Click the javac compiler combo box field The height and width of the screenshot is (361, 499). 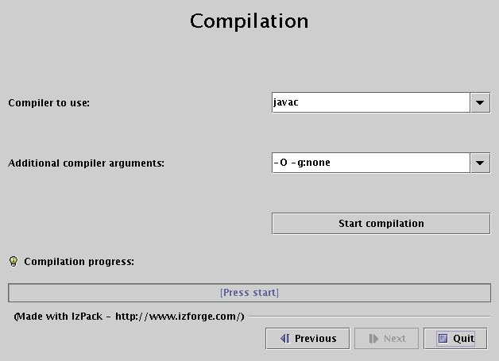click(x=370, y=103)
